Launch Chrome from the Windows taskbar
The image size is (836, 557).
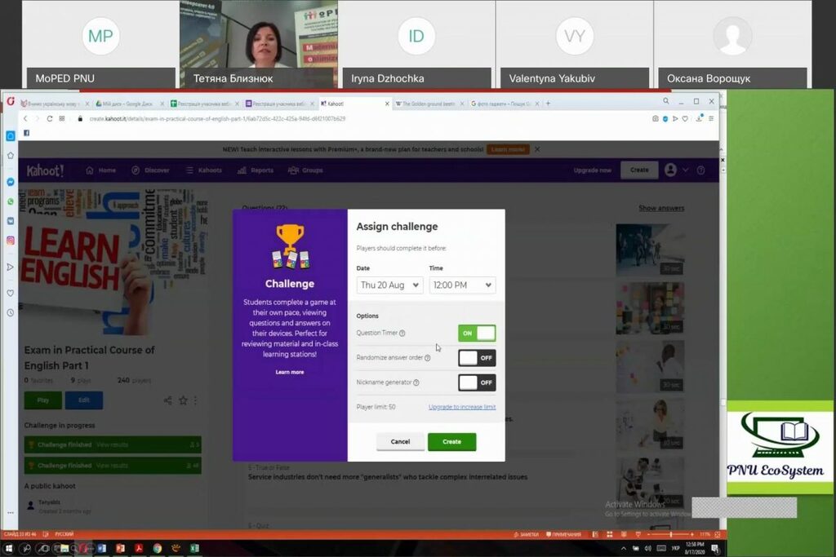157,548
